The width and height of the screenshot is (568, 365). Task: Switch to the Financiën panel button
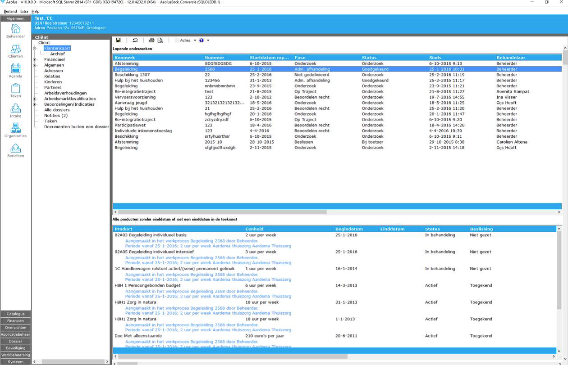click(15, 321)
